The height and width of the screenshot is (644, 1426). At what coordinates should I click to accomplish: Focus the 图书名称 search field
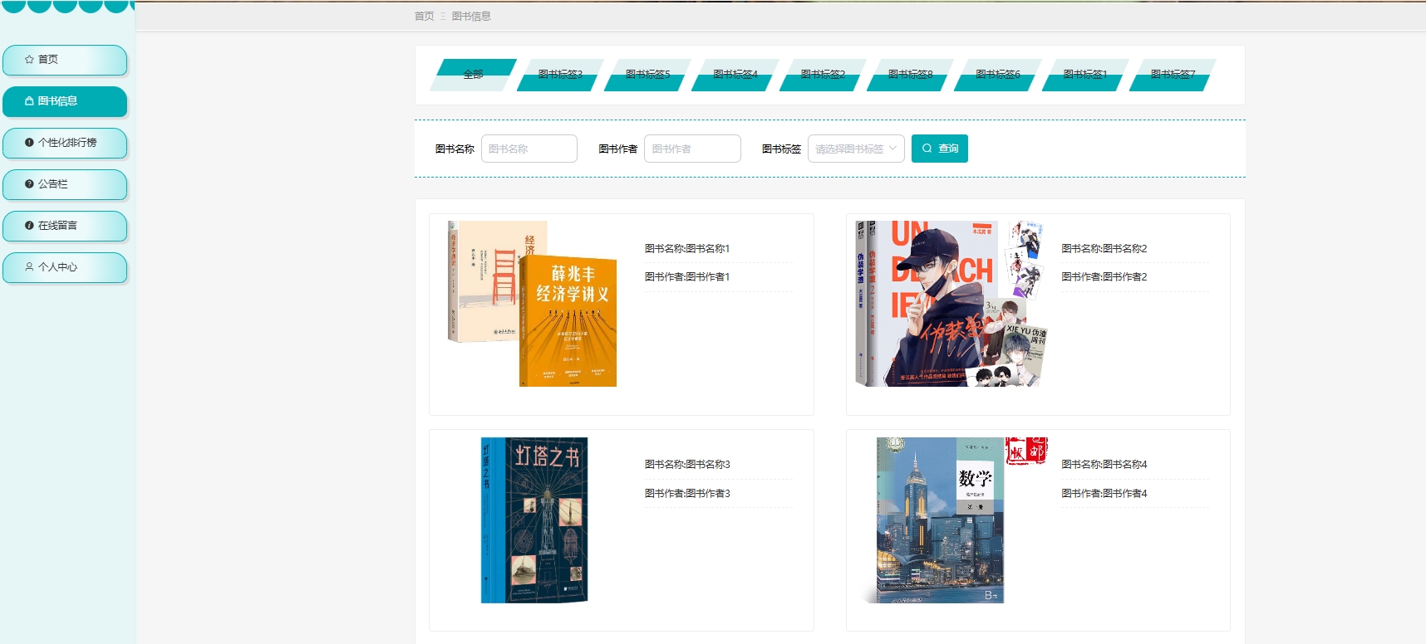[529, 149]
